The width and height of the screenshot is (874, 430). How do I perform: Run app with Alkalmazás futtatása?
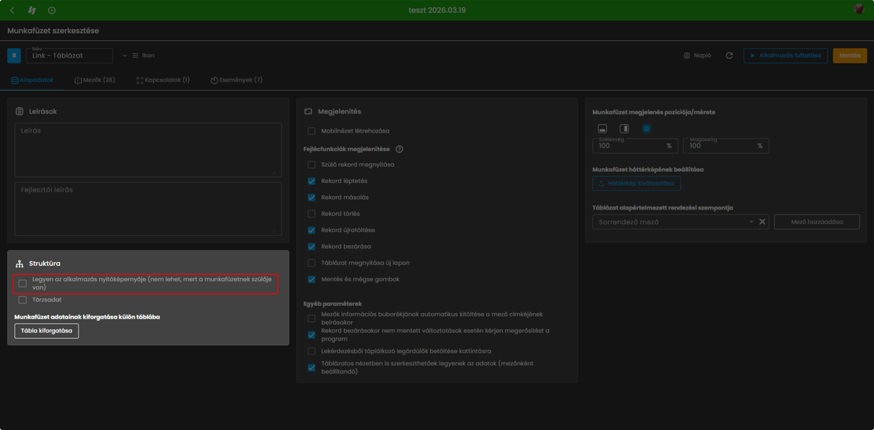pos(786,56)
